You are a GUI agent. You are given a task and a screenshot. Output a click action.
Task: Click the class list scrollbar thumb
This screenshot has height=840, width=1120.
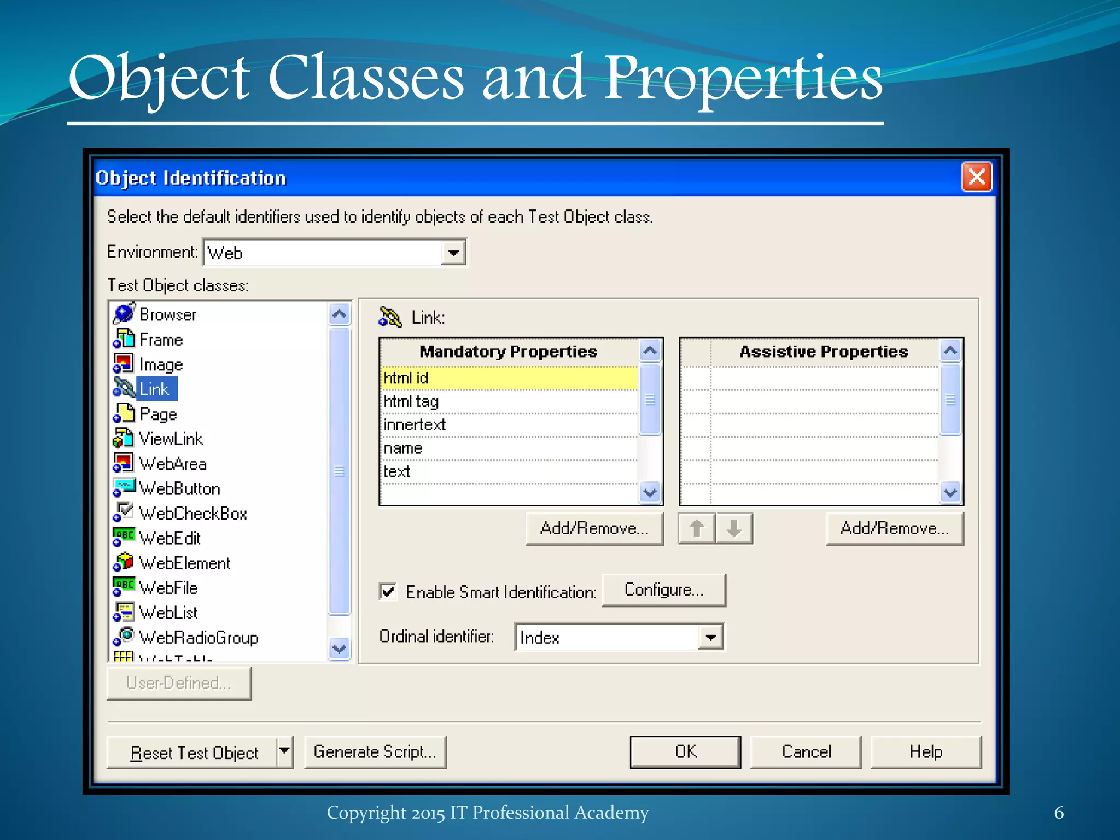coord(339,470)
